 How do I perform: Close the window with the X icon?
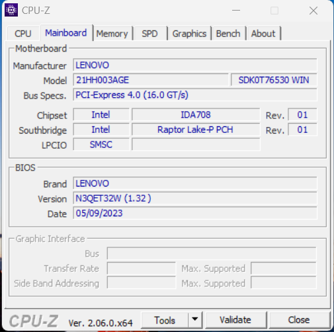(313, 11)
